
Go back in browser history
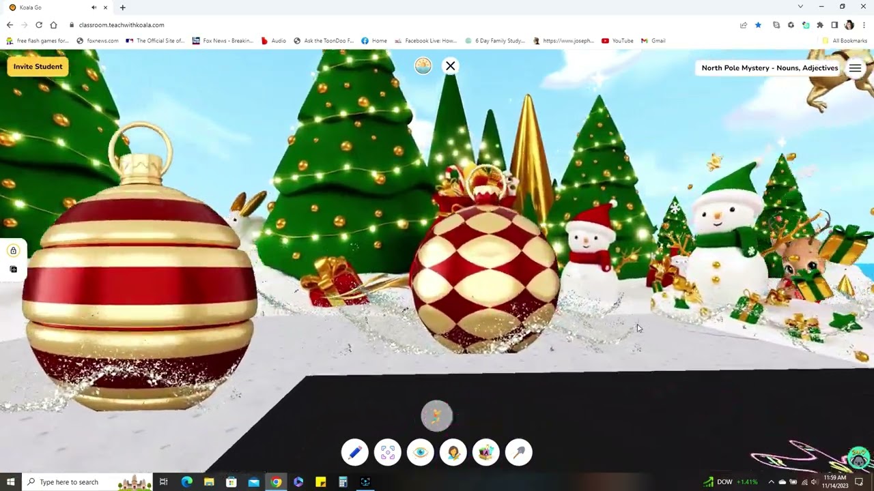pyautogui.click(x=10, y=25)
